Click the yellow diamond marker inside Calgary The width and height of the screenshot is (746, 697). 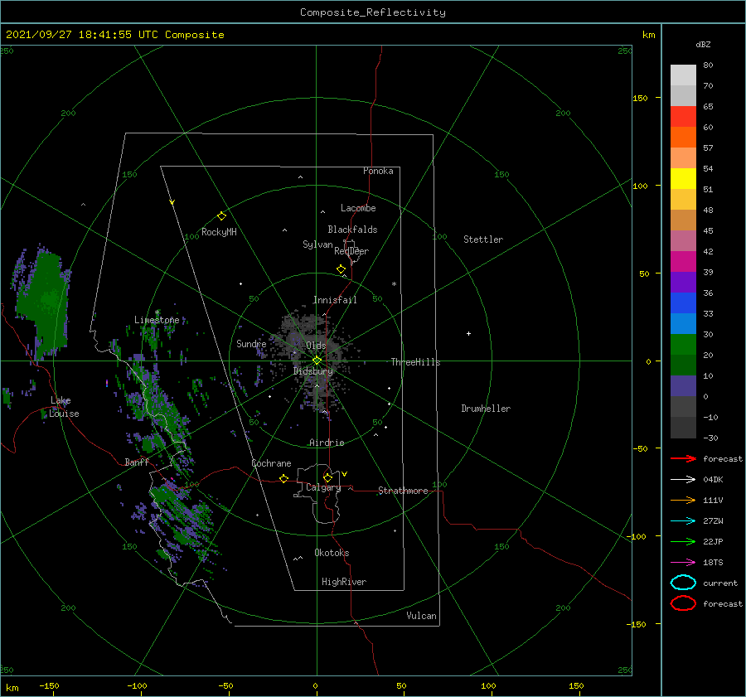tap(327, 477)
